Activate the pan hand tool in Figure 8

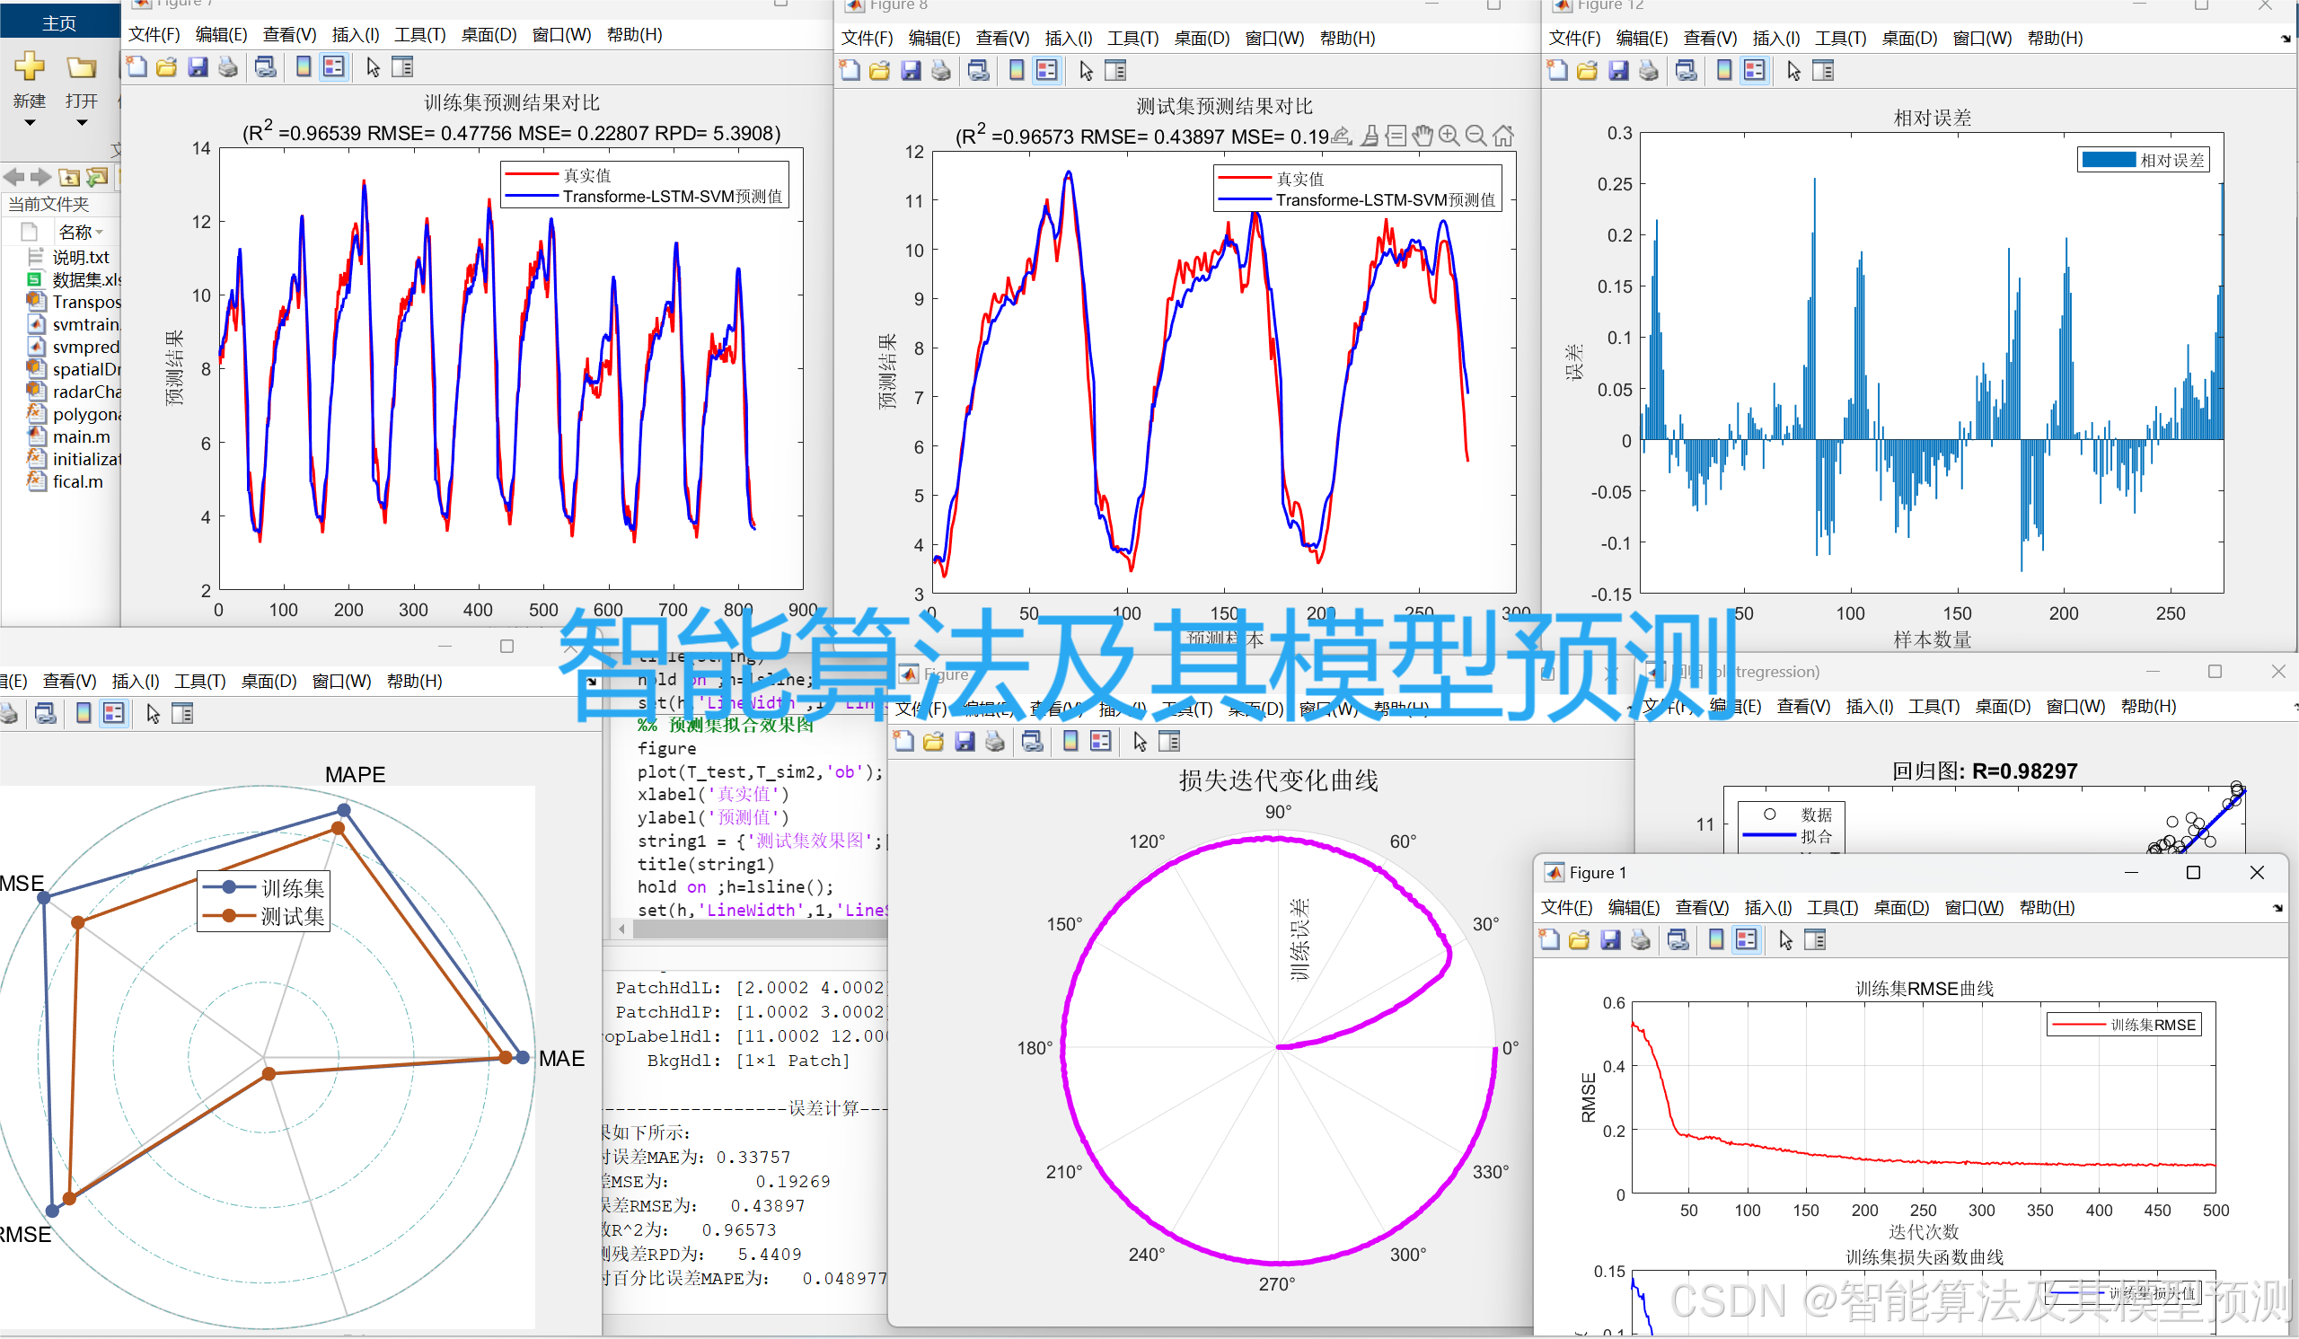1423,135
